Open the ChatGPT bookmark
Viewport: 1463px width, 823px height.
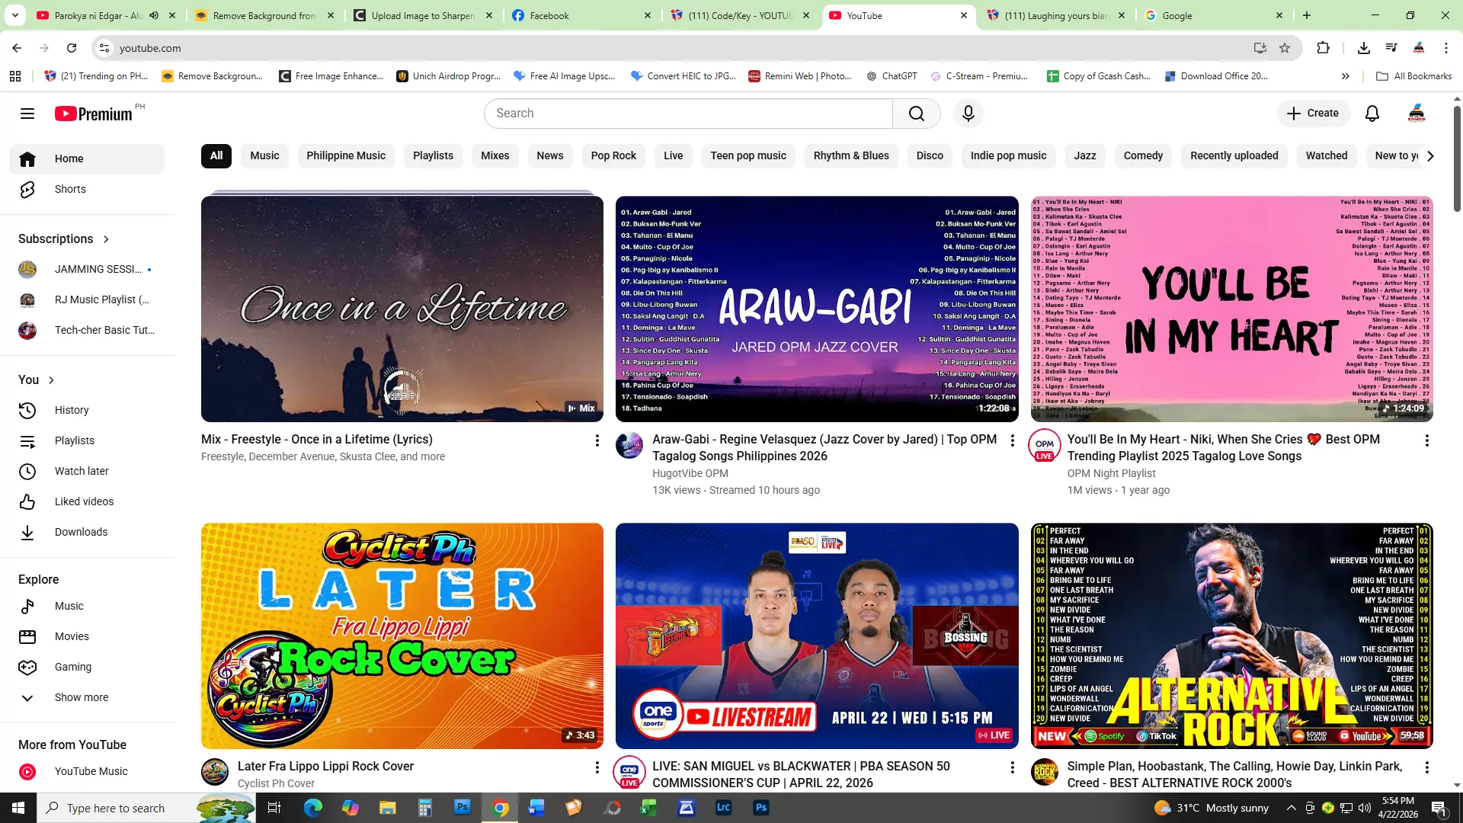click(892, 76)
